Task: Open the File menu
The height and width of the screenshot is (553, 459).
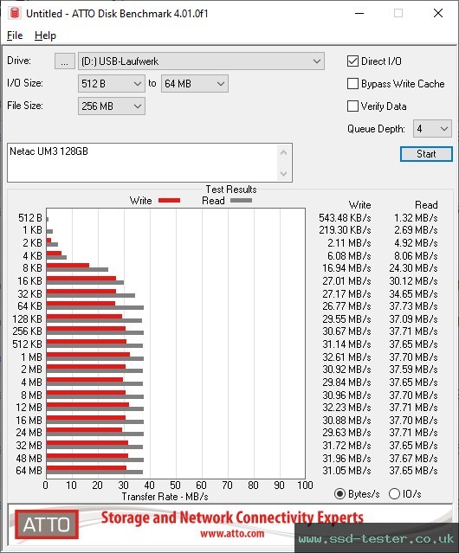Action: [15, 35]
